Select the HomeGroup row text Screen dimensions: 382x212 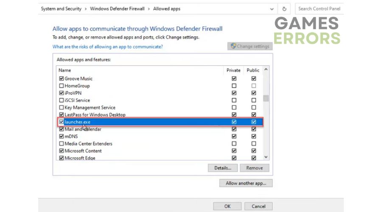77,86
